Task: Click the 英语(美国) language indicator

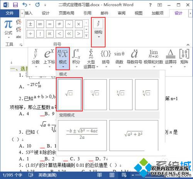Action: pos(47,175)
